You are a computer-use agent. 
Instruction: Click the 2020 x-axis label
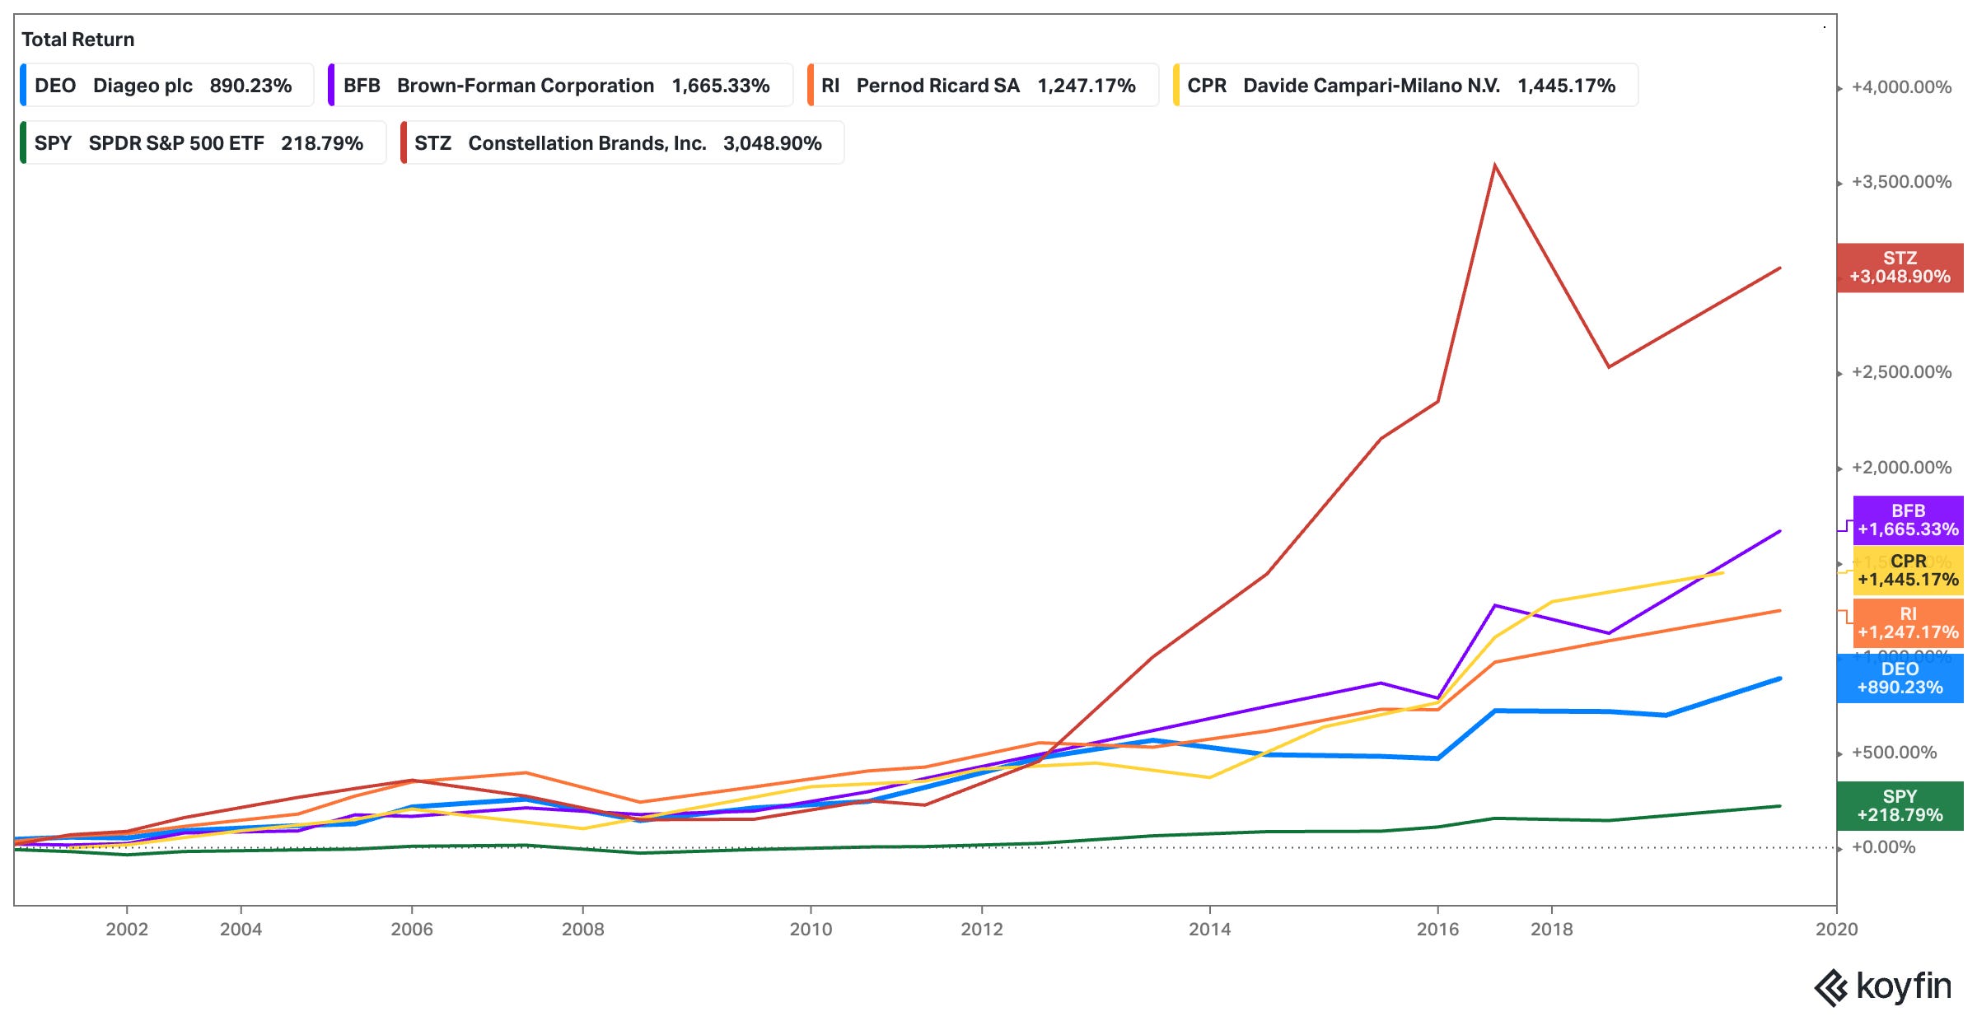(x=1837, y=930)
